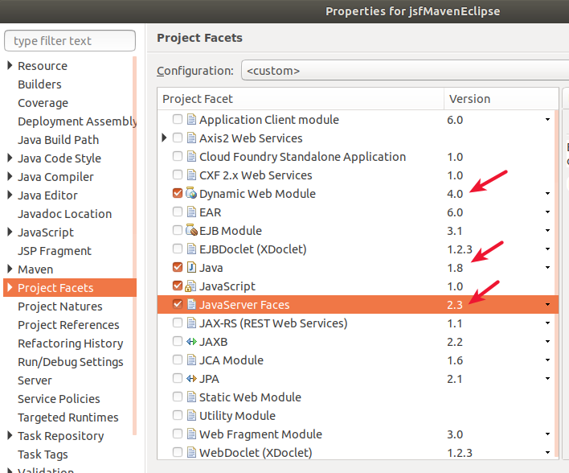The height and width of the screenshot is (473, 569).
Task: Click the Dynamic Web Module globe icon
Action: [191, 193]
